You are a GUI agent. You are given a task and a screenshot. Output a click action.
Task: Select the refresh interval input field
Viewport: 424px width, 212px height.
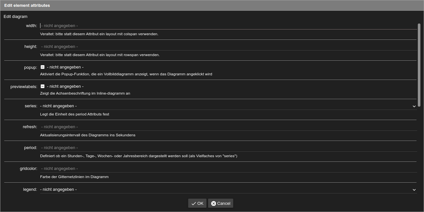pos(228,127)
